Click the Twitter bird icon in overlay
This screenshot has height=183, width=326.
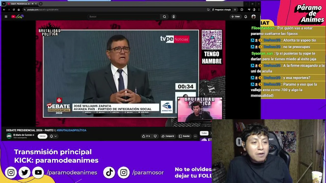(x=25, y=173)
